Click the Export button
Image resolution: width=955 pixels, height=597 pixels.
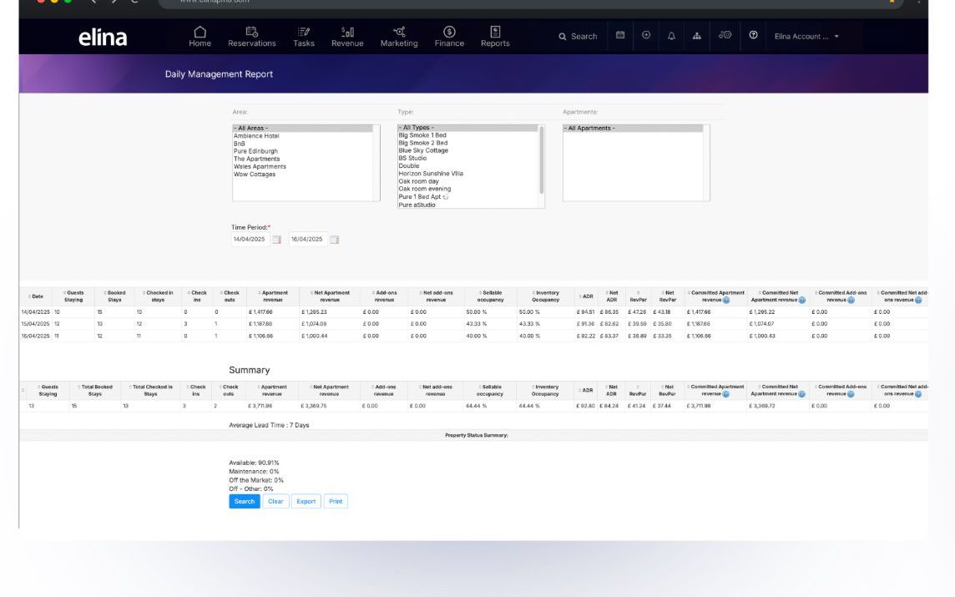306,502
